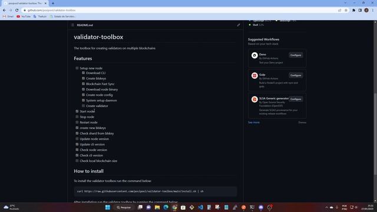Open the Chrome side panel icon
Screen dimensions: 377x212
click(360, 11)
